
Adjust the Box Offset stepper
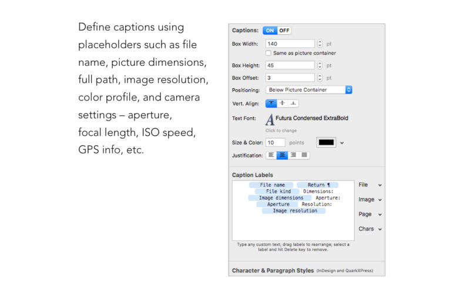[x=320, y=78]
